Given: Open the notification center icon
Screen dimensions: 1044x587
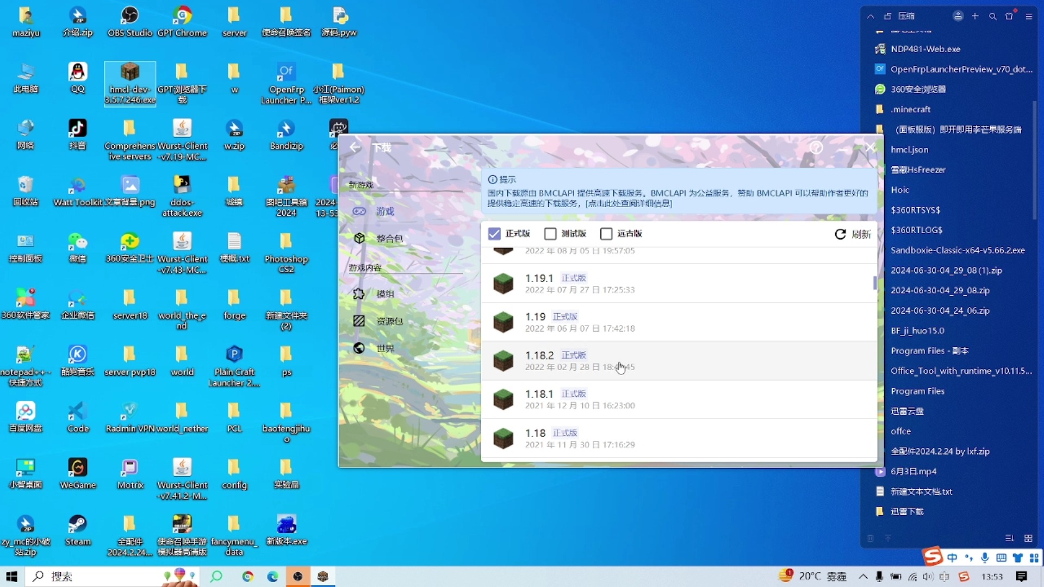Looking at the screenshot, I should (x=1021, y=577).
